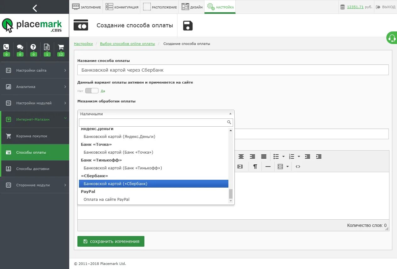
Task: Insert a bulleted list
Action: (x=276, y=156)
